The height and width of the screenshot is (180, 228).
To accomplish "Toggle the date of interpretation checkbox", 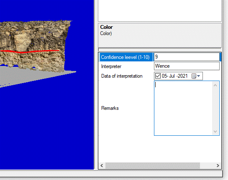I will (x=158, y=76).
